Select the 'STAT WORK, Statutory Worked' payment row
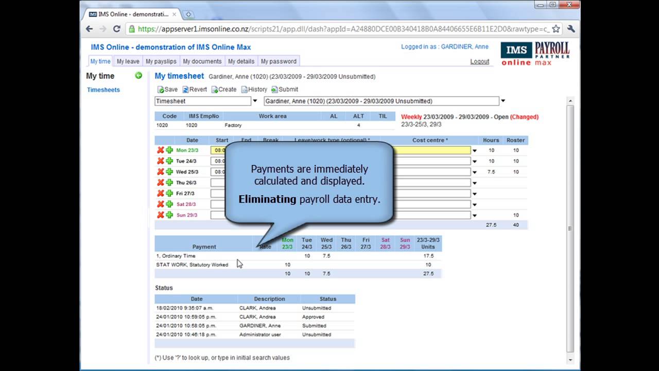The image size is (659, 371). 298,265
